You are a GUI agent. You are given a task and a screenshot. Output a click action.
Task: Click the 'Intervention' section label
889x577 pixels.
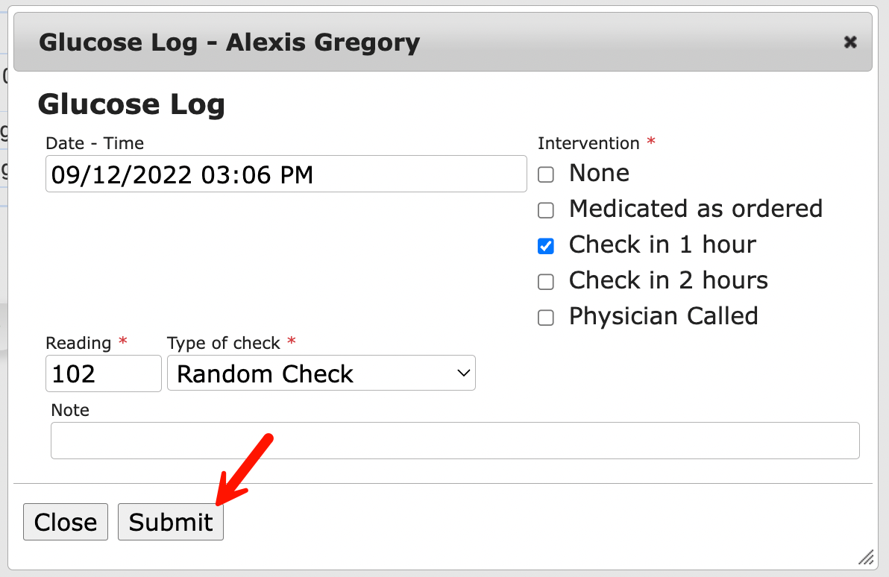click(588, 143)
